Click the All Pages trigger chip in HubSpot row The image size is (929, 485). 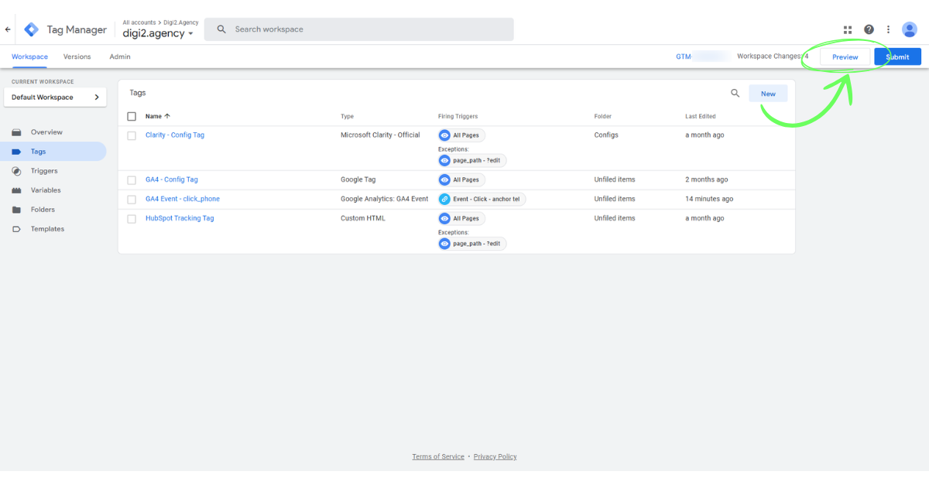(x=461, y=218)
